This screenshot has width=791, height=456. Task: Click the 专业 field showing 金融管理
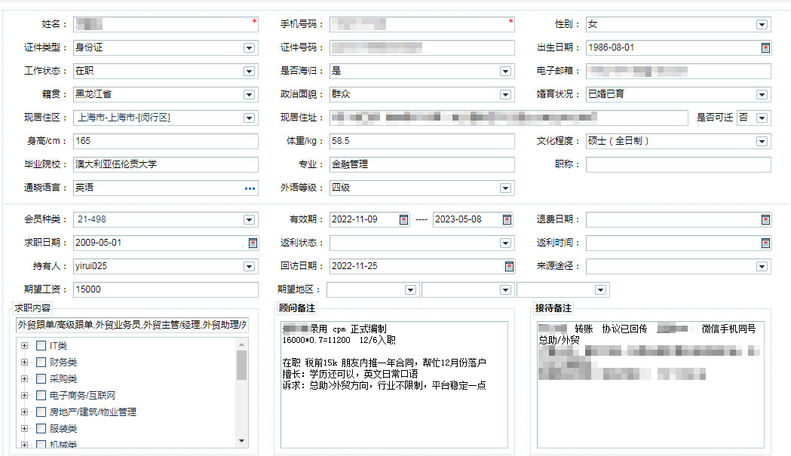pos(422,164)
